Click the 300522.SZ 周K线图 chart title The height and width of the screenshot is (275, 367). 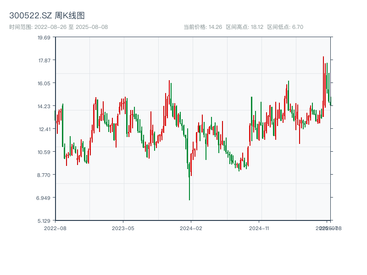click(47, 16)
